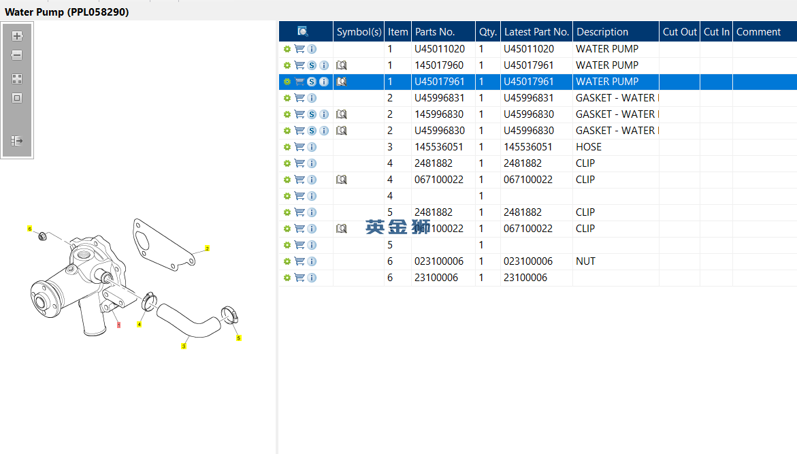Open symbol icon for item 4 CLIP 067100022
This screenshot has width=797, height=454.
(x=342, y=180)
